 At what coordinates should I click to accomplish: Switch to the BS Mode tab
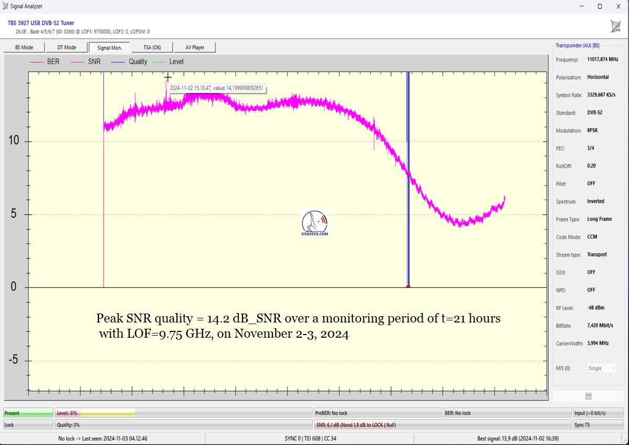[24, 48]
